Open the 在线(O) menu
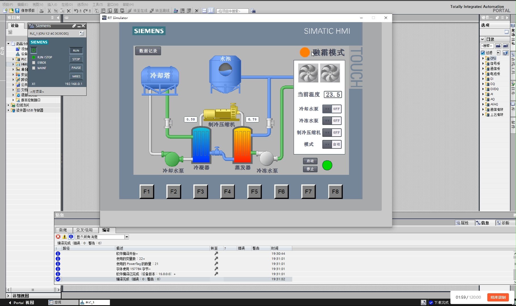The height and width of the screenshot is (306, 516). (x=67, y=5)
